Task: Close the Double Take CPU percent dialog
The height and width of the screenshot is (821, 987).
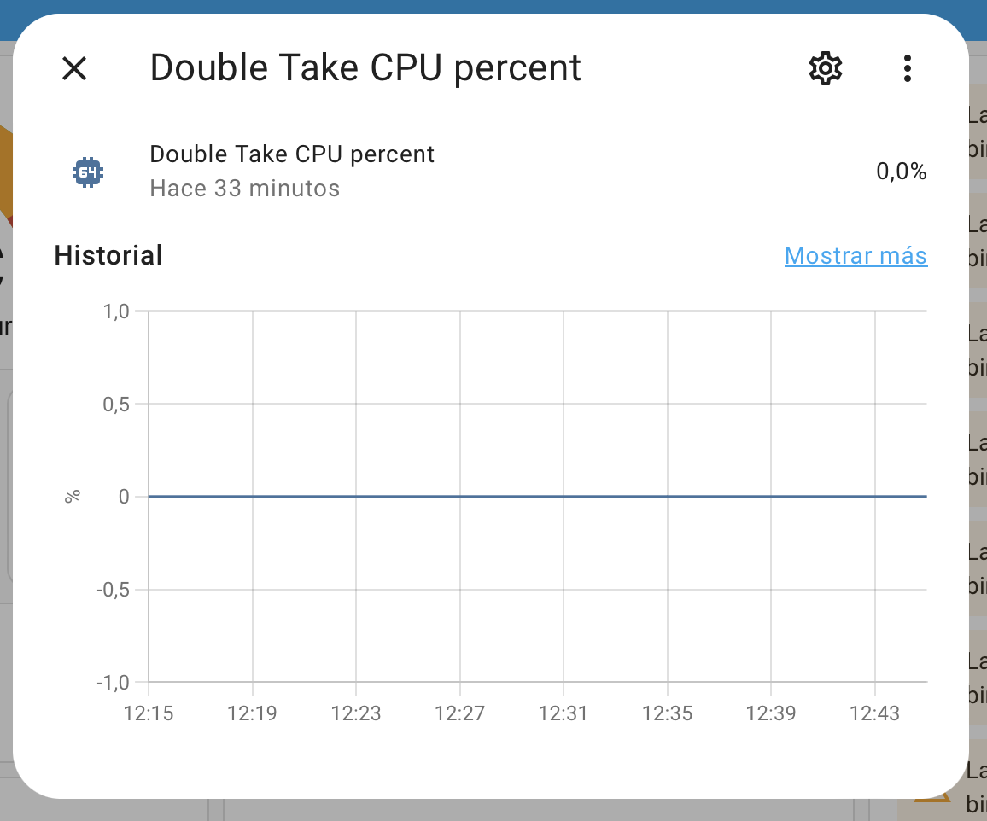Action: (74, 68)
